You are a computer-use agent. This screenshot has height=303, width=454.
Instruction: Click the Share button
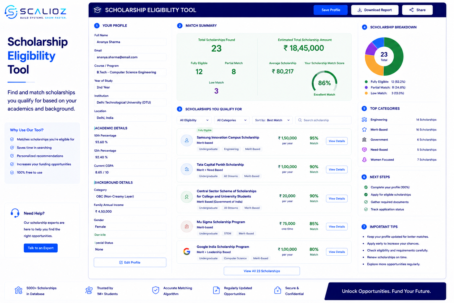point(417,10)
